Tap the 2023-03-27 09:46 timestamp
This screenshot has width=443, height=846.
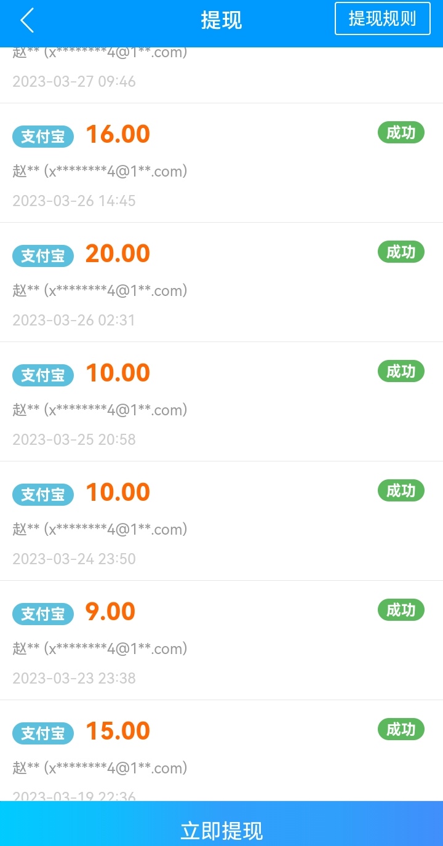pyautogui.click(x=74, y=81)
